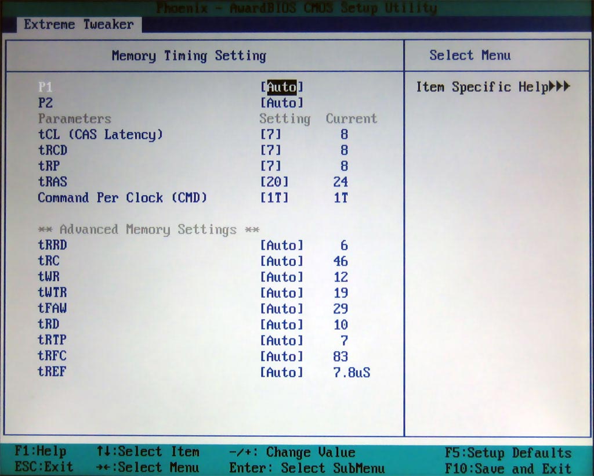Click the tRFC row label
The width and height of the screenshot is (594, 476).
(x=52, y=356)
